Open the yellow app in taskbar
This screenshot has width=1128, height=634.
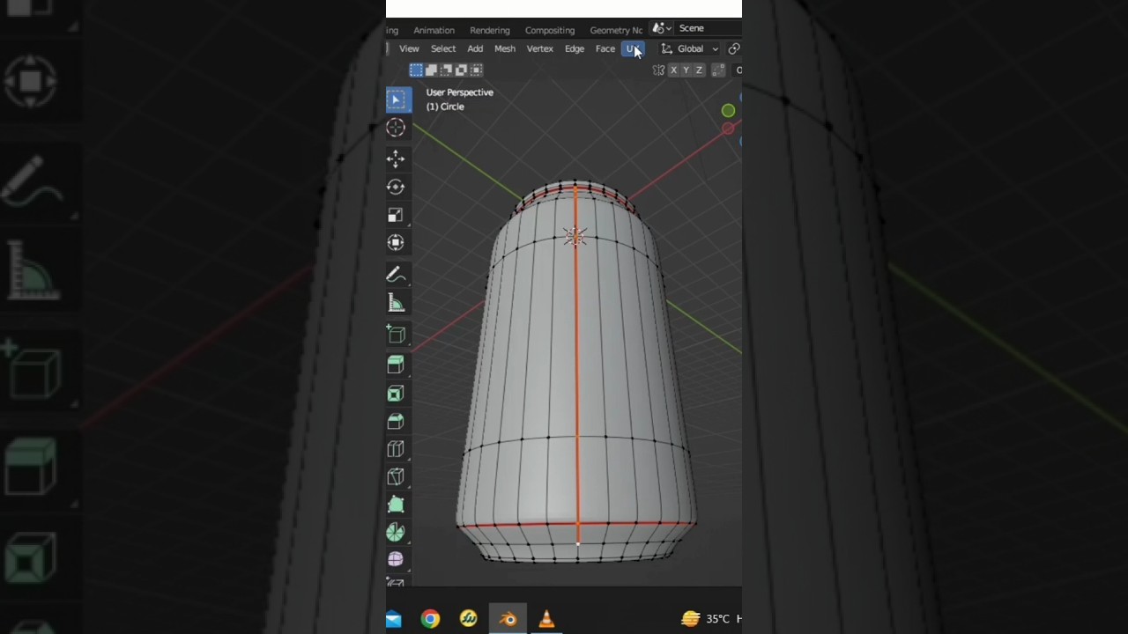[469, 619]
